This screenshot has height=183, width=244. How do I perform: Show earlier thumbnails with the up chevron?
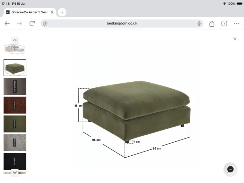point(15,40)
